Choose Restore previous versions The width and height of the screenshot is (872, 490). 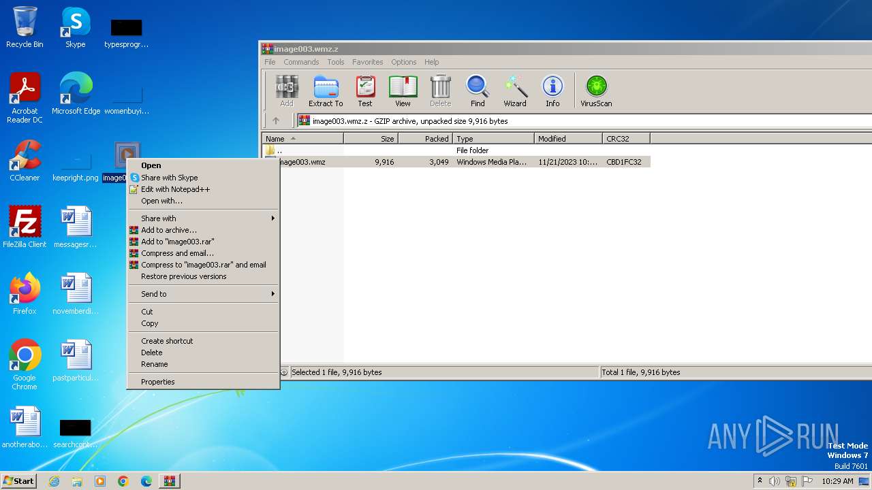pos(203,276)
